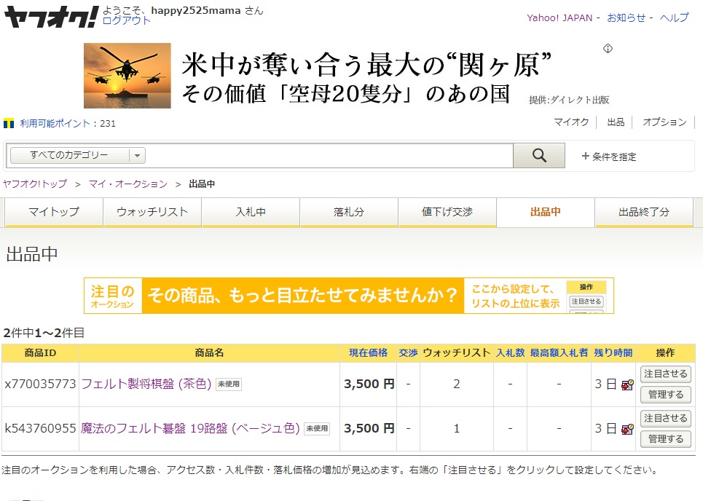
Task: Click the T-point icon beside 利用可能ポイント
Action: (x=9, y=123)
